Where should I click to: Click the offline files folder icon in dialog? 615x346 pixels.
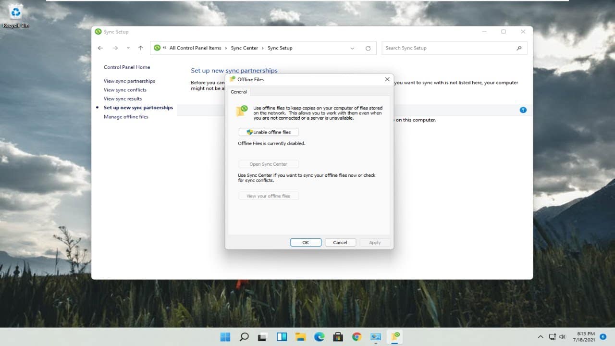242,111
